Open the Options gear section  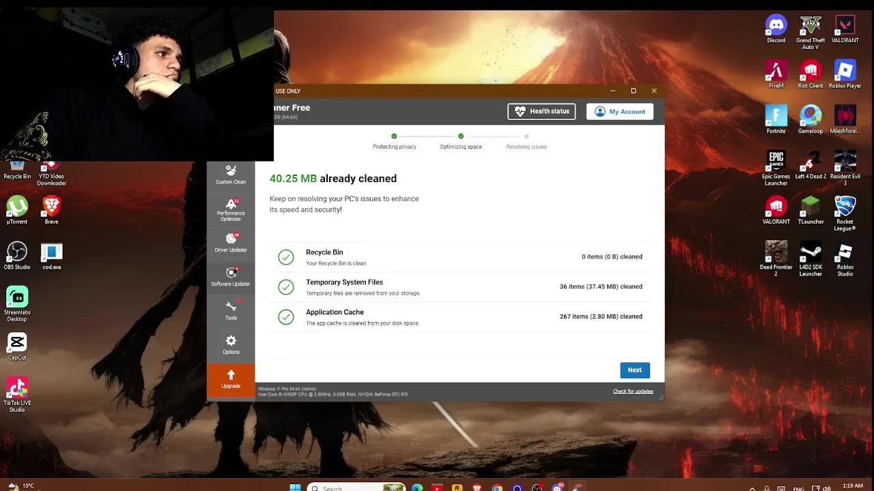click(231, 345)
